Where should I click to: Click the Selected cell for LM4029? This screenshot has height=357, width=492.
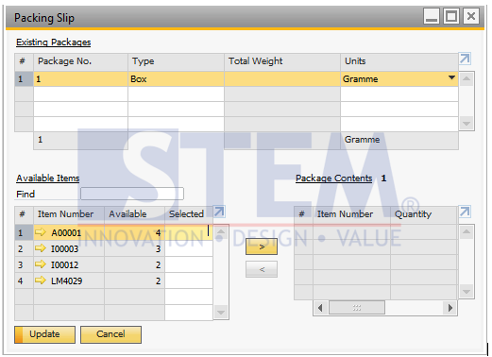189,280
